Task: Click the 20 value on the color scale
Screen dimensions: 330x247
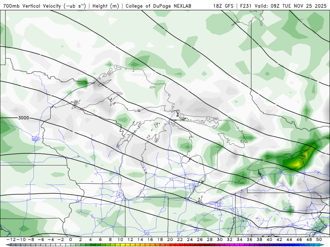Action: tap(170, 240)
